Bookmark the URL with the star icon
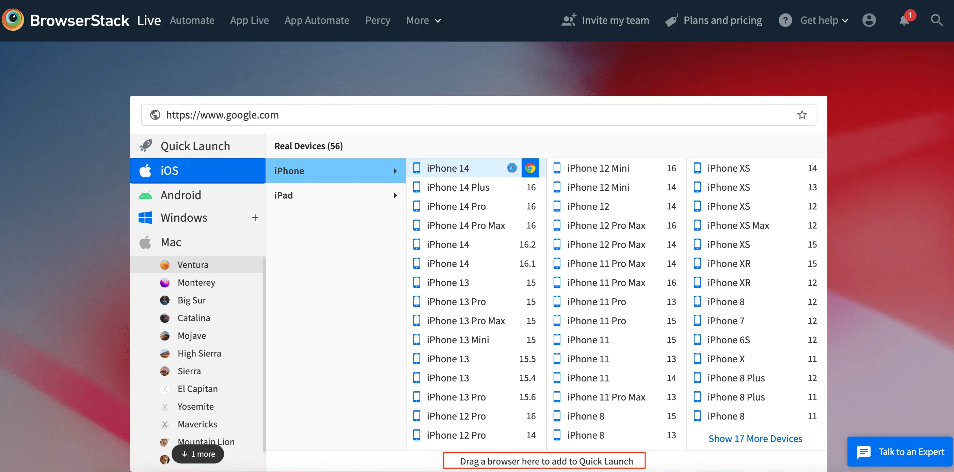954x472 pixels. (802, 115)
